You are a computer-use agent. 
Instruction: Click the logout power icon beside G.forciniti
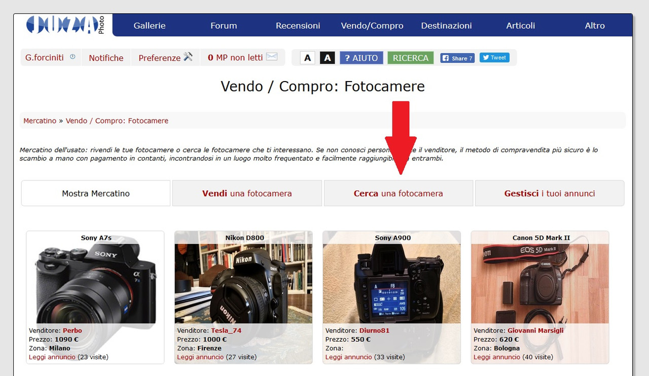click(73, 57)
